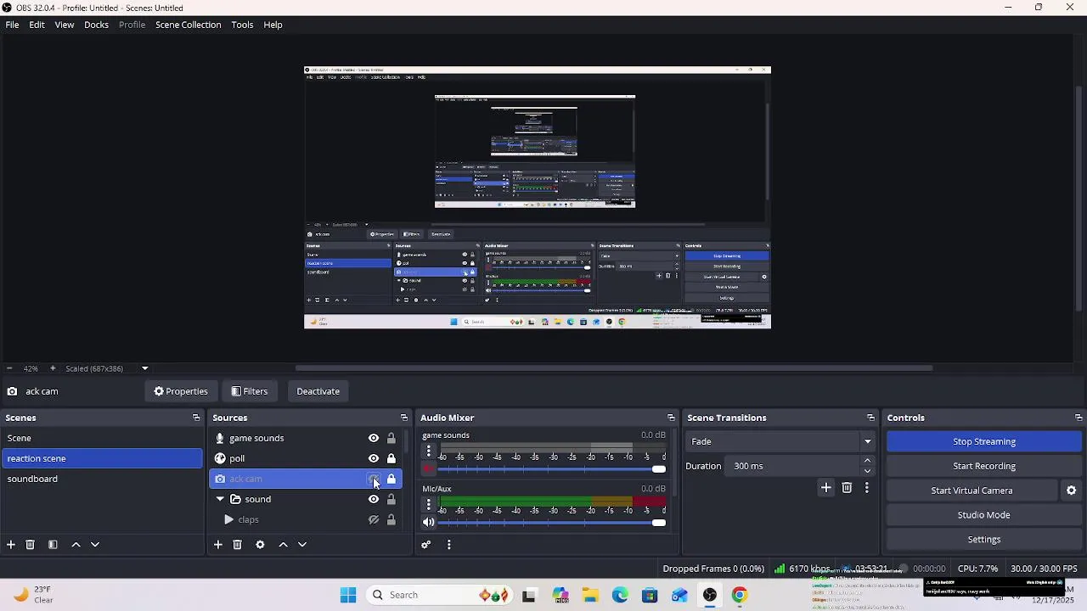Open the Edit menu
Image resolution: width=1087 pixels, height=611 pixels.
37,25
